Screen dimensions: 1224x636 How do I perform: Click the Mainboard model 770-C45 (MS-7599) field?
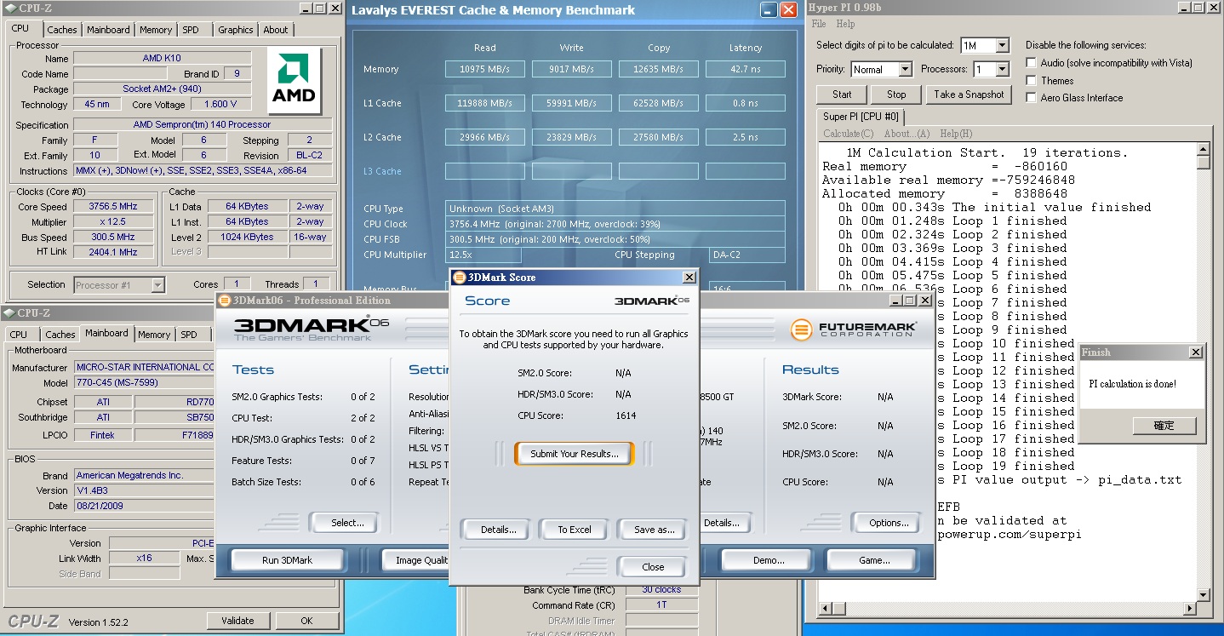143,383
